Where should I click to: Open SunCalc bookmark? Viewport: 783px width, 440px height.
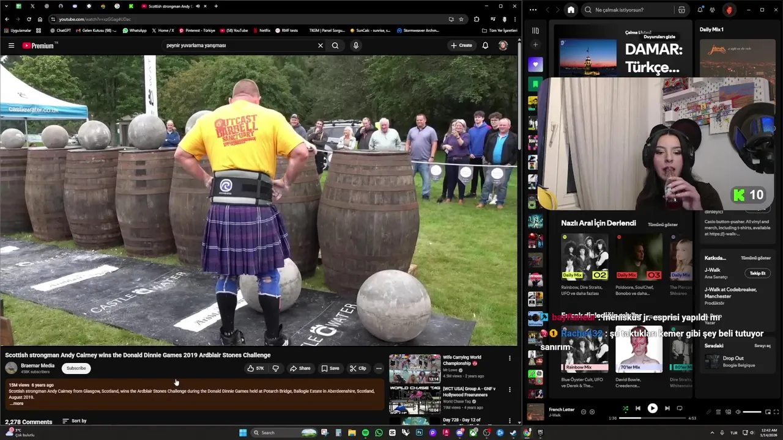click(x=370, y=30)
